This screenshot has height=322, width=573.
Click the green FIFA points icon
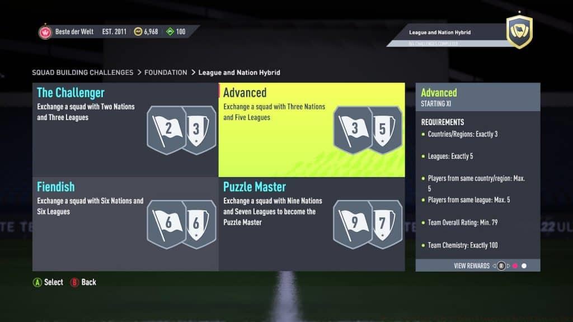point(170,32)
